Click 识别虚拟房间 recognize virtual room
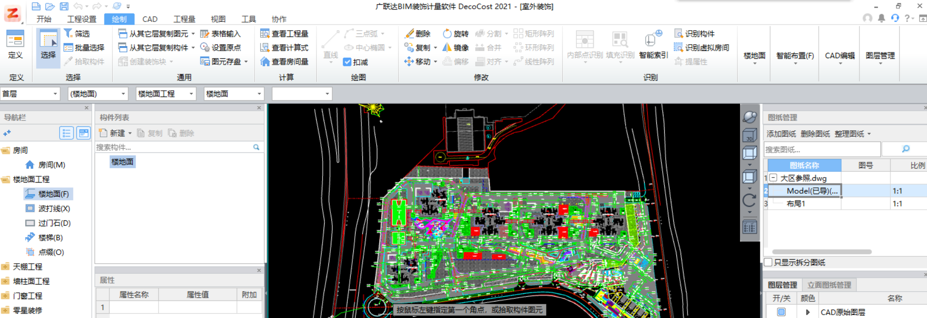The width and height of the screenshot is (927, 318). (x=702, y=48)
